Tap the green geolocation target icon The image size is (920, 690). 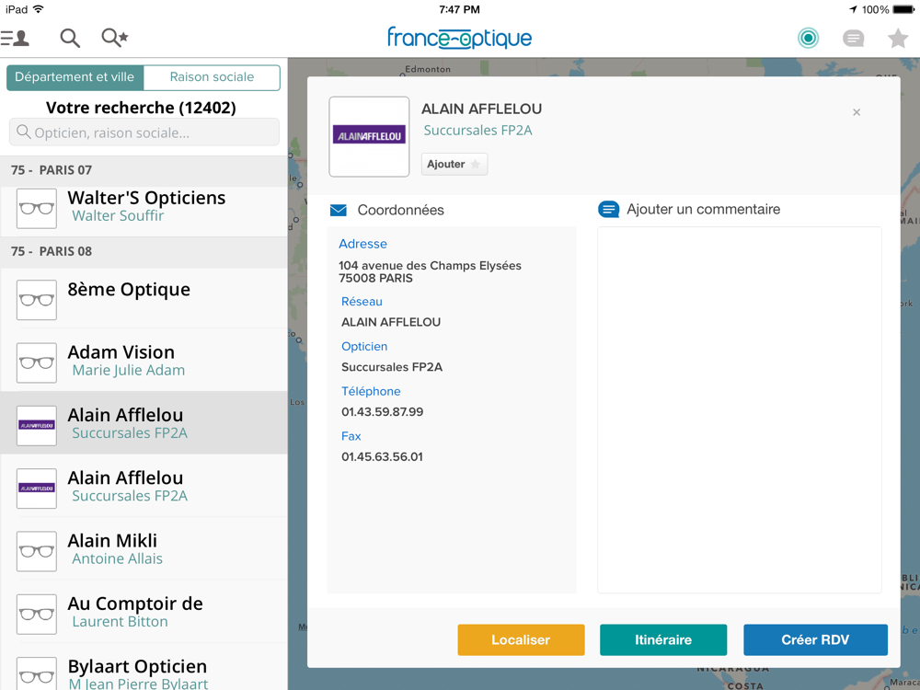pyautogui.click(x=808, y=38)
